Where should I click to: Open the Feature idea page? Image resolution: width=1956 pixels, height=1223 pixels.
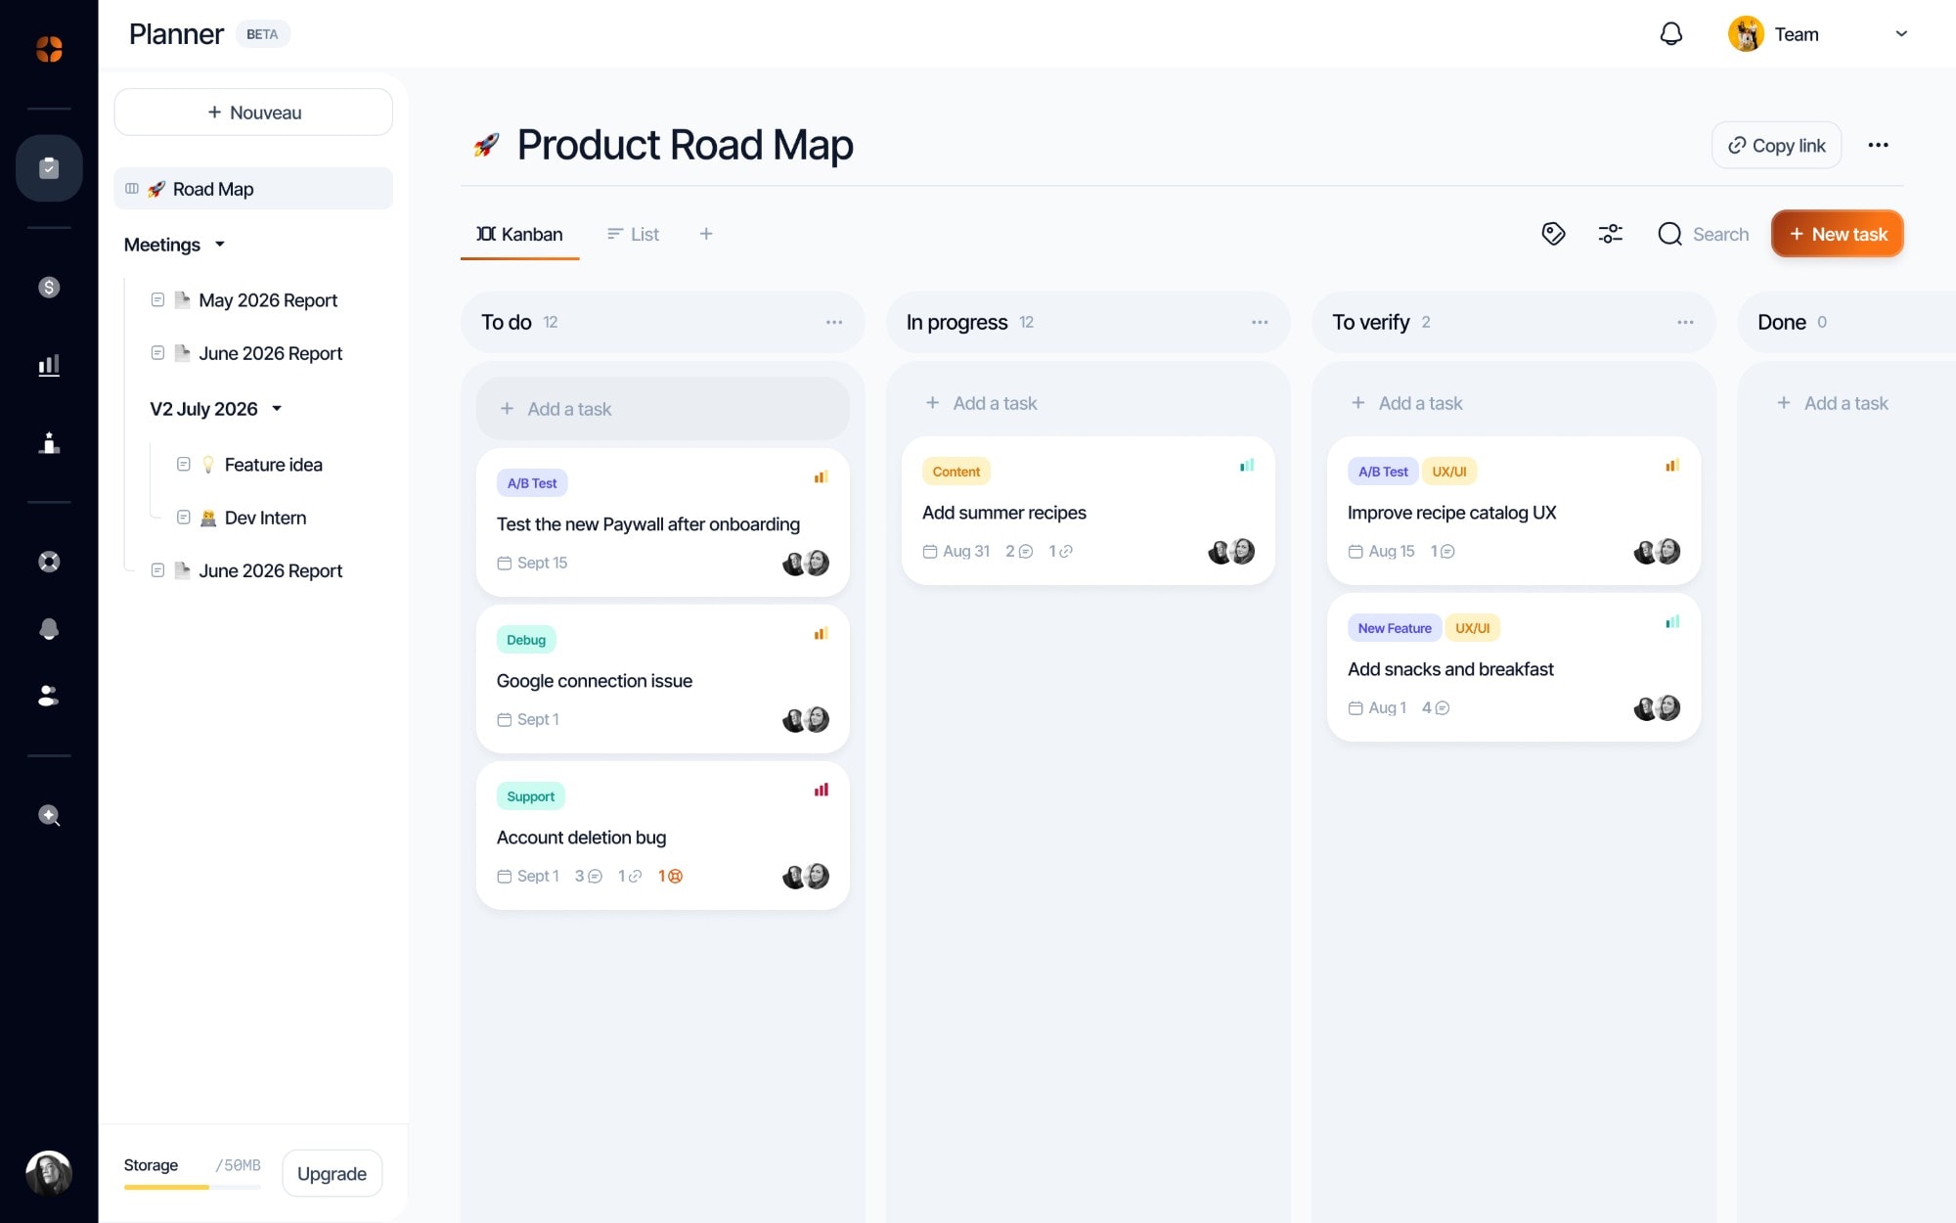[273, 465]
